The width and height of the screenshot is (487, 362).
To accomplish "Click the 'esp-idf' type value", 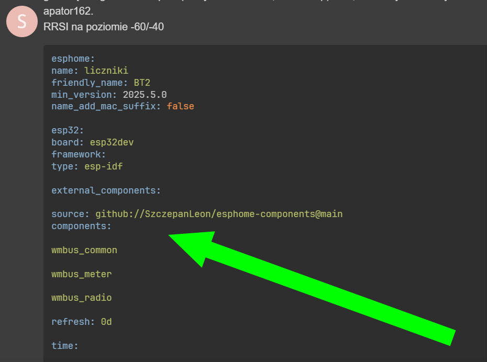I will click(103, 166).
